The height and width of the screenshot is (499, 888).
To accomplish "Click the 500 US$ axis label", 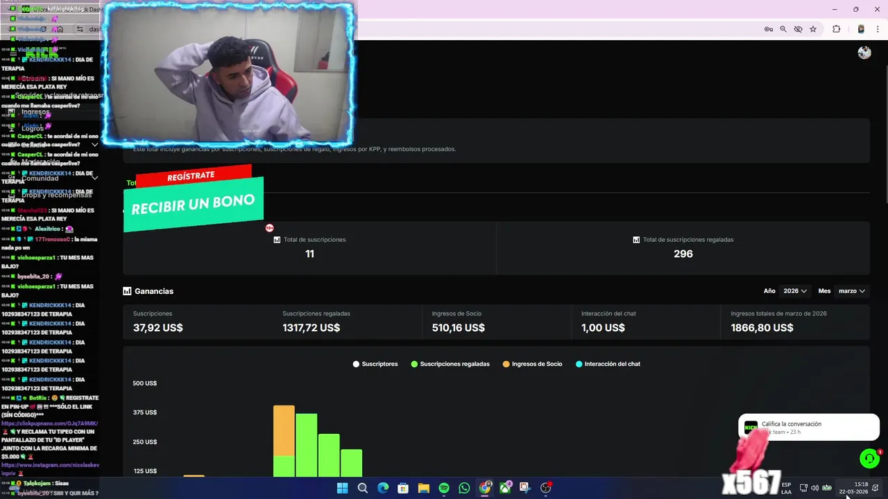I will tap(145, 383).
